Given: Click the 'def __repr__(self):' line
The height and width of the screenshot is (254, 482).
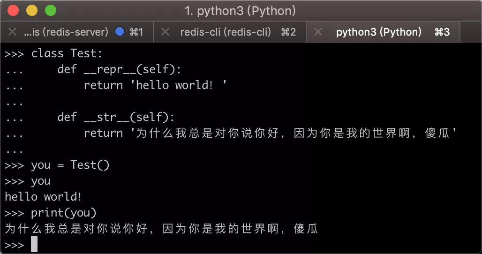Looking at the screenshot, I should pyautogui.click(x=119, y=69).
